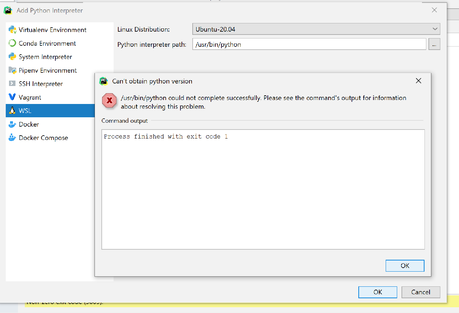Viewport: 459px width, 313px height.
Task: Click the red error X icon
Action: coord(109,101)
